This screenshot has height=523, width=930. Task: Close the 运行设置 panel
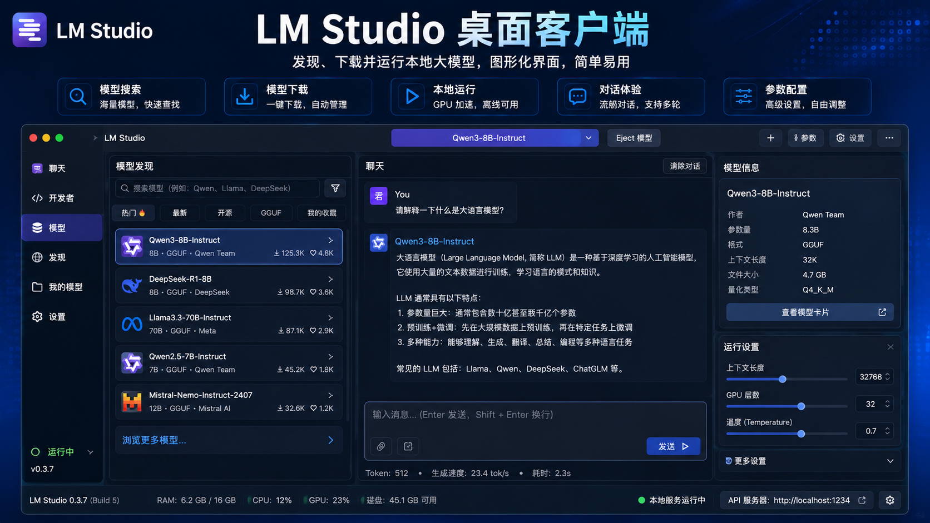(x=891, y=347)
